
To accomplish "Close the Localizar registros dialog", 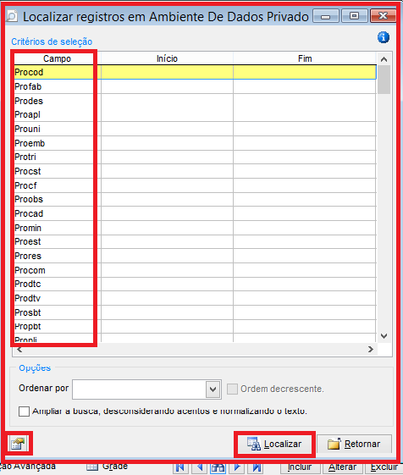I will [x=383, y=16].
